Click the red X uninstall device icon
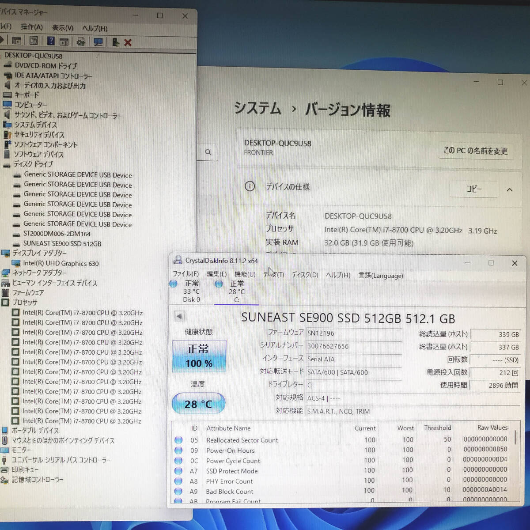This screenshot has height=530, width=530. [x=128, y=42]
